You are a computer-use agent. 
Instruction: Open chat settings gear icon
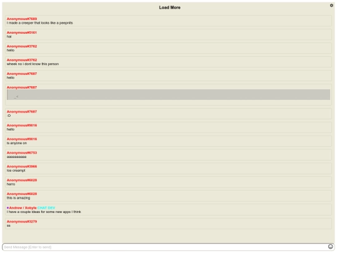(331, 6)
